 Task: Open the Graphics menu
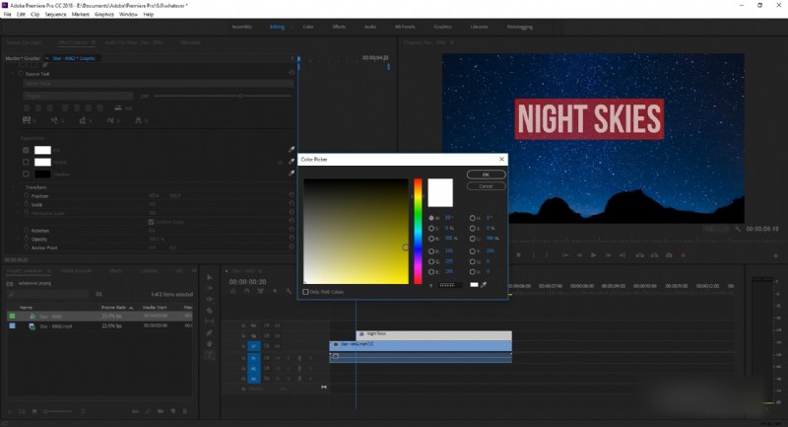[104, 14]
